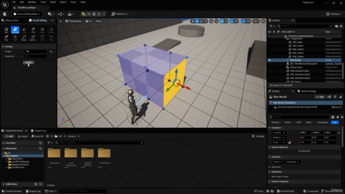345x194 pixels.
Task: Open the Geometry Select dropdown
Action: (x=278, y=162)
